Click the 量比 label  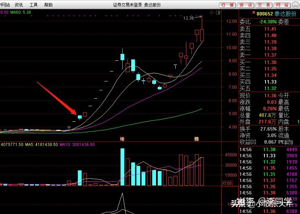coord(283,115)
